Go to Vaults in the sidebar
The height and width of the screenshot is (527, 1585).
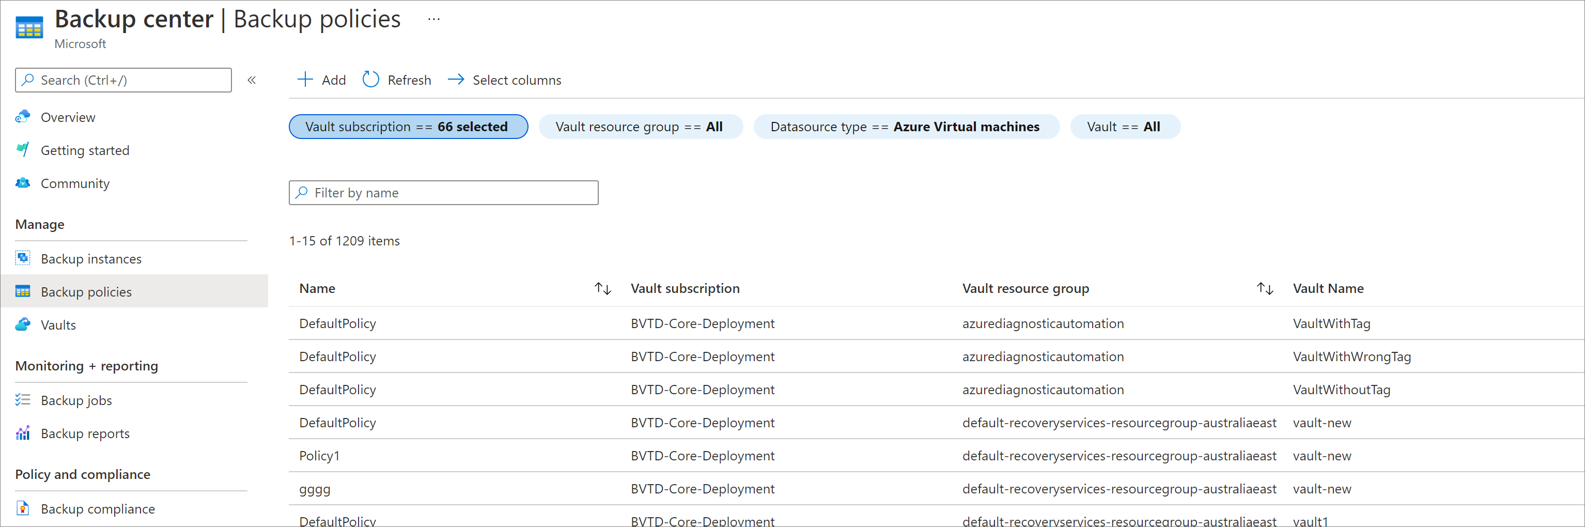click(x=58, y=325)
